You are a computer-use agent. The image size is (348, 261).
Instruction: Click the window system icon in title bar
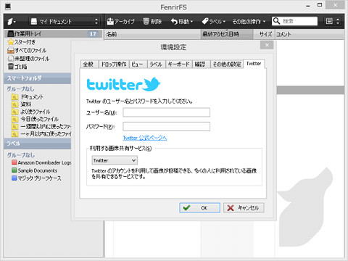[x=8, y=7]
